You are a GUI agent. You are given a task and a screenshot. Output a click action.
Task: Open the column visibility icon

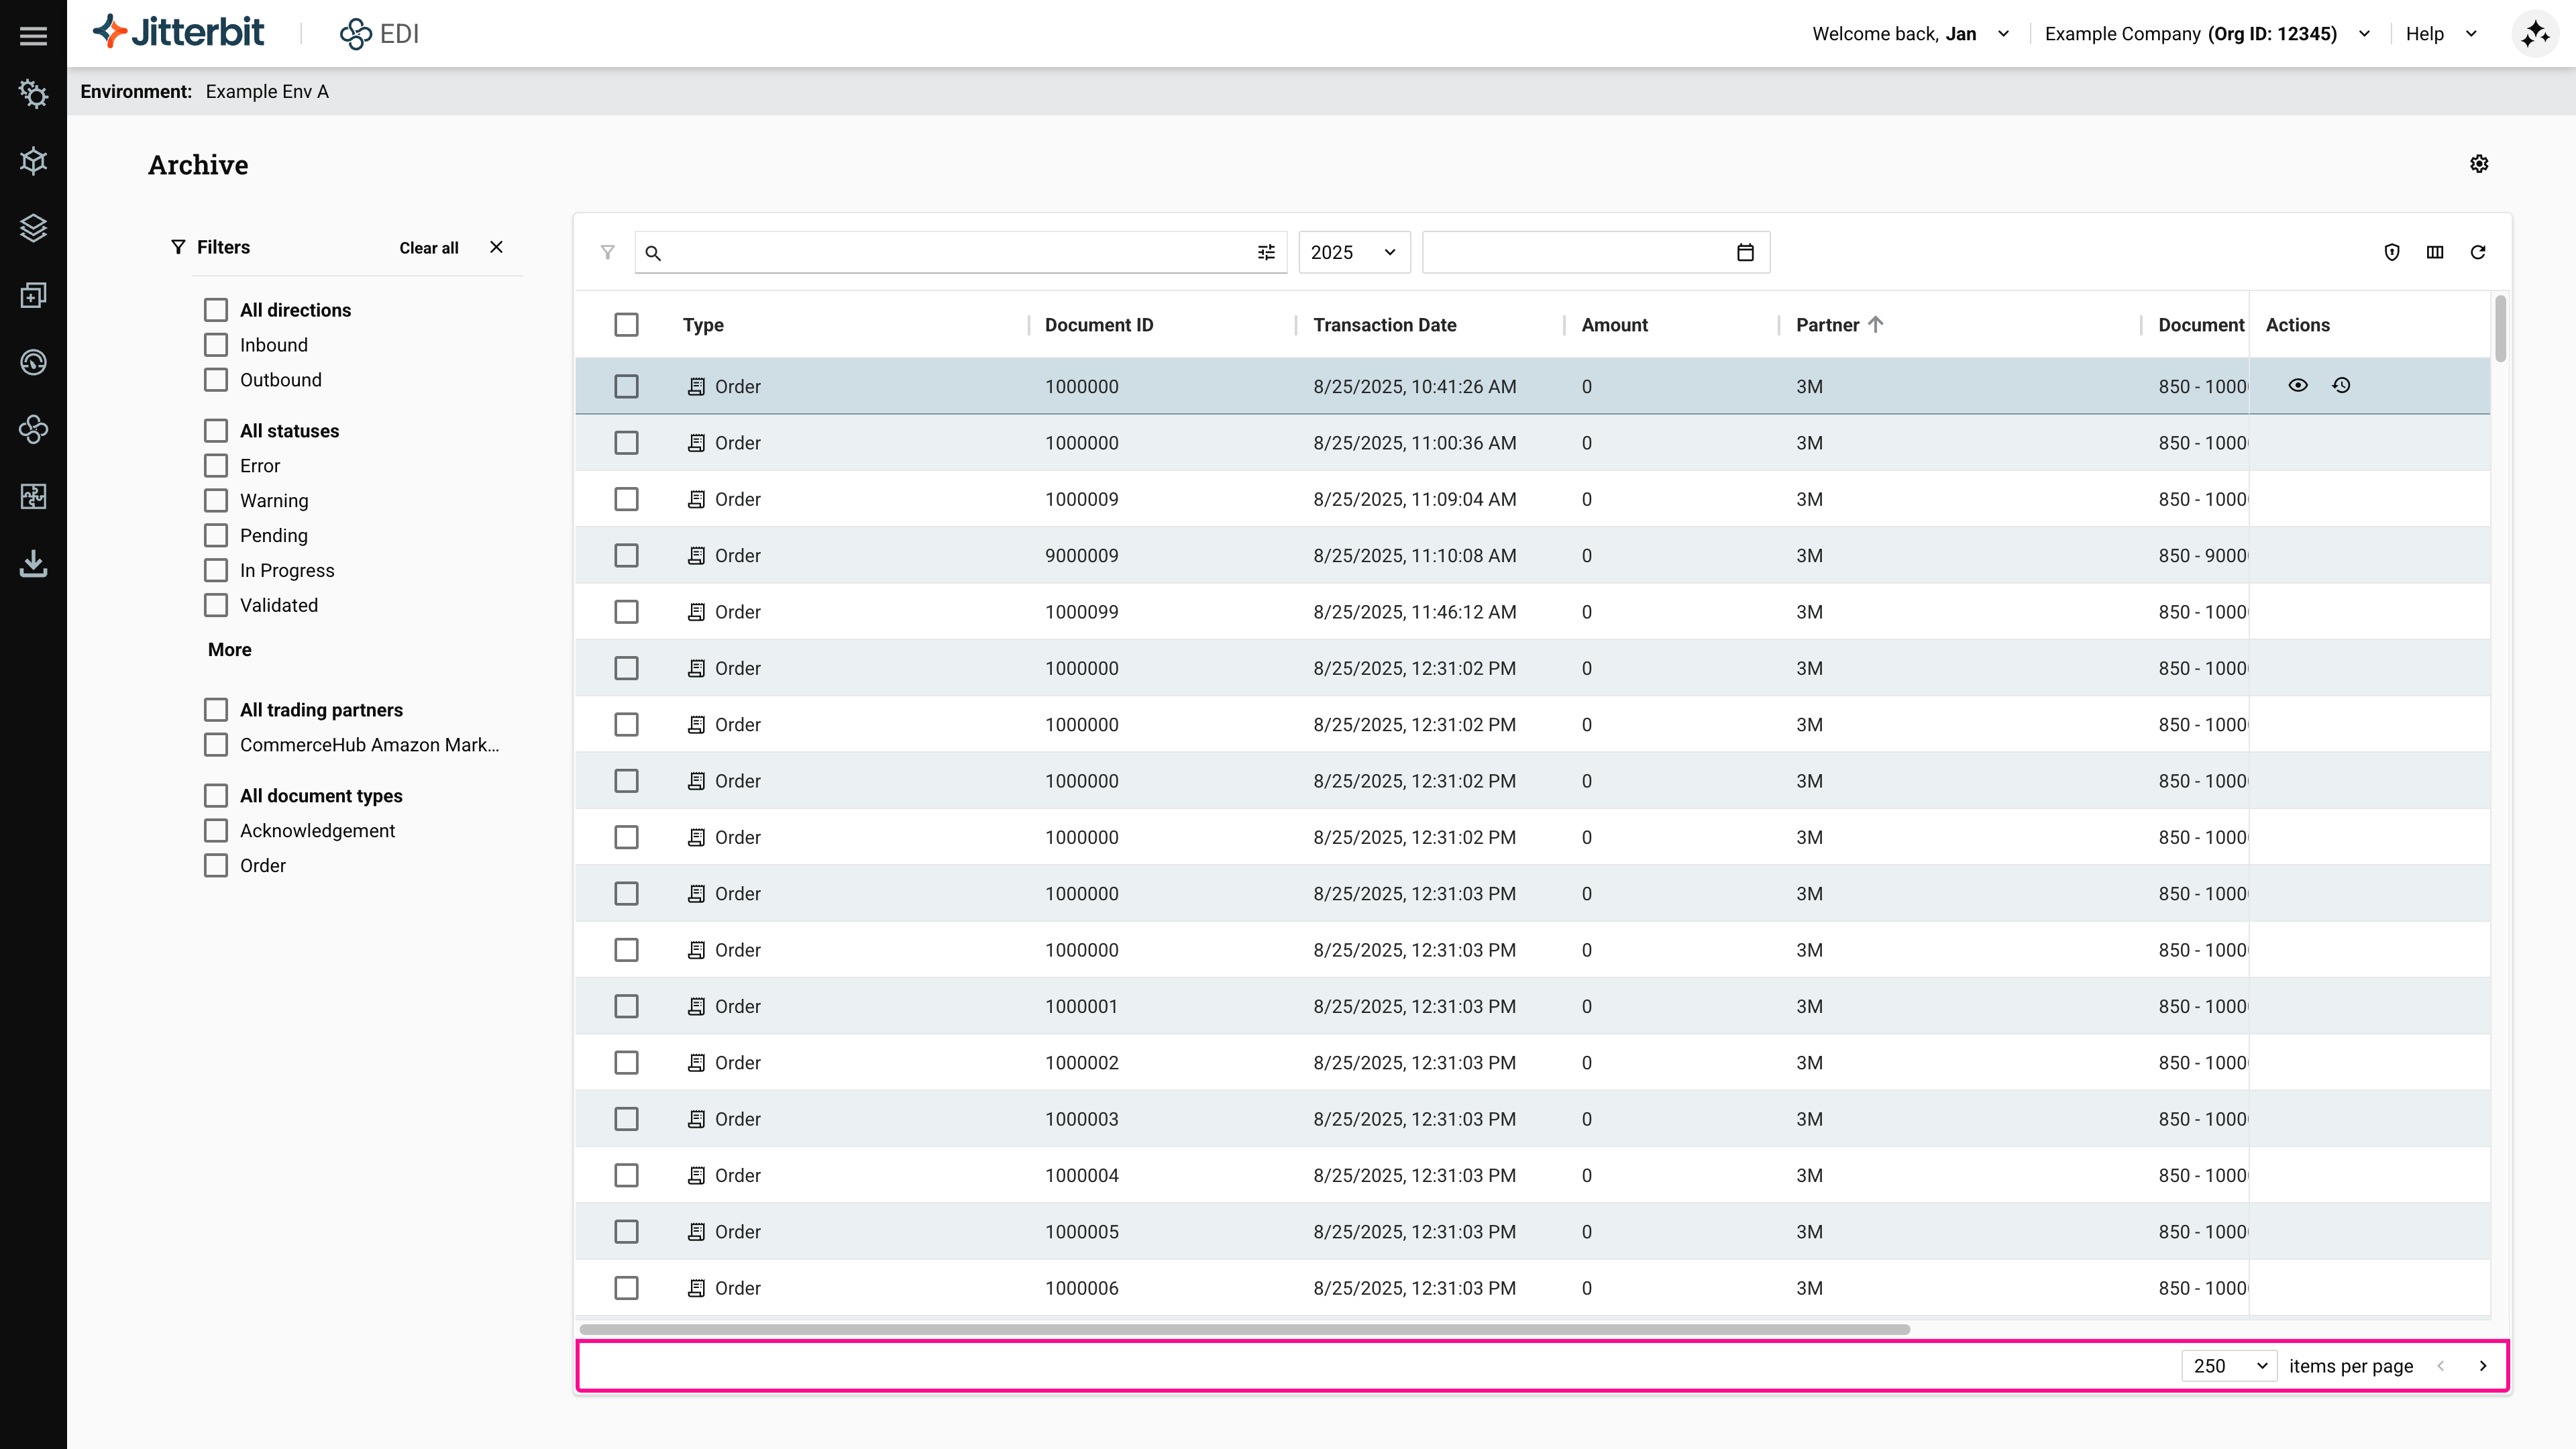point(2435,253)
